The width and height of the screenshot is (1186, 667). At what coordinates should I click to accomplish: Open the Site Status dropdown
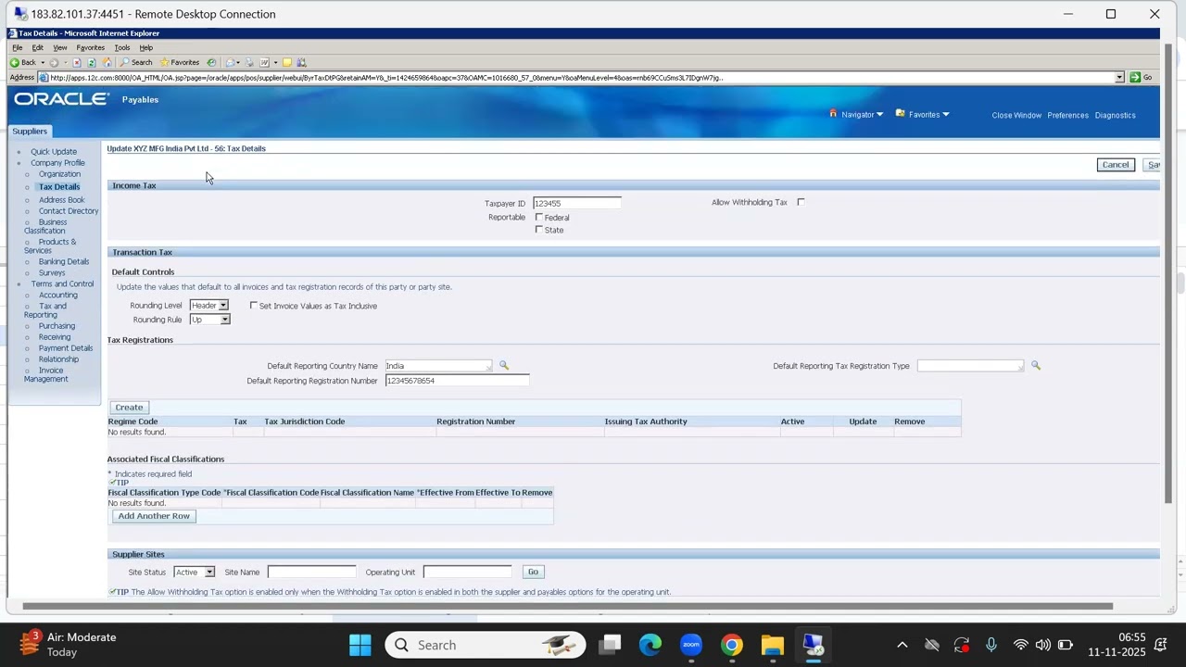[194, 572]
